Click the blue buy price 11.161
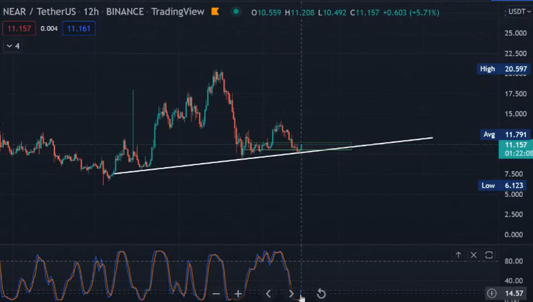533x302 pixels. click(79, 28)
